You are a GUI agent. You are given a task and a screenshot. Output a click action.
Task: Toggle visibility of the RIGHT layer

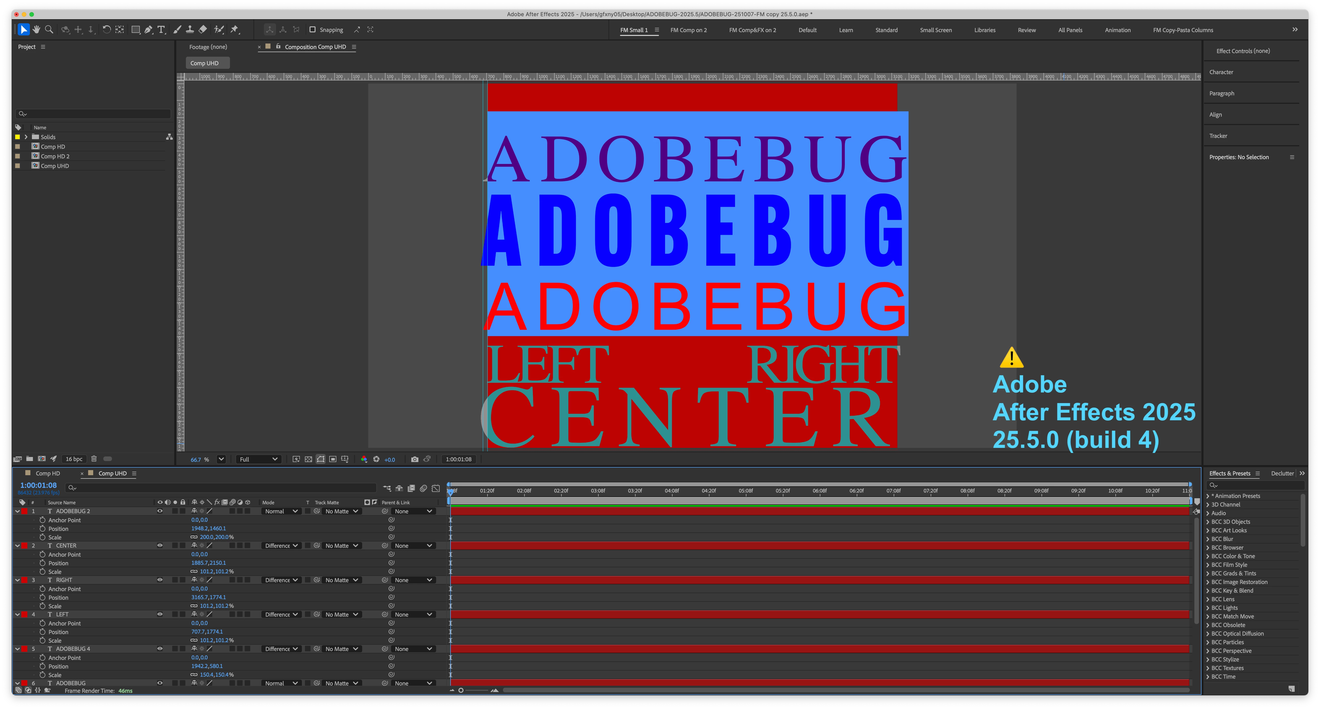160,580
